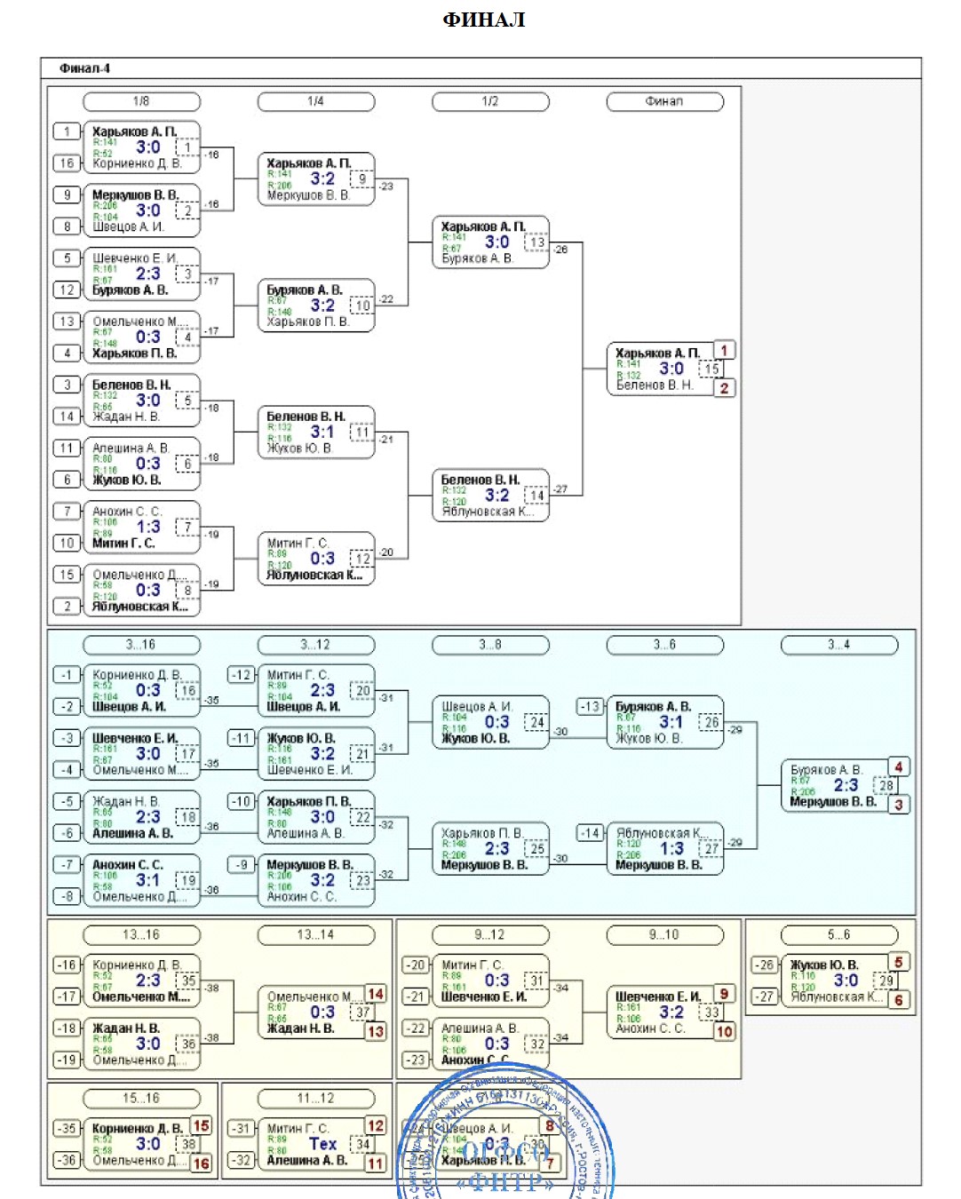The width and height of the screenshot is (961, 1199).
Task: Click the "3..8" round header
Action: [490, 646]
